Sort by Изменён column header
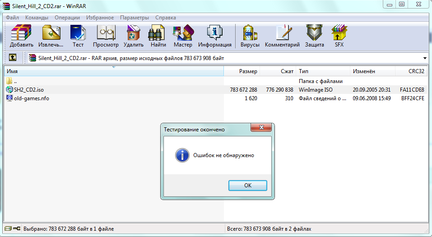Image resolution: width=432 pixels, height=237 pixels. coord(372,71)
